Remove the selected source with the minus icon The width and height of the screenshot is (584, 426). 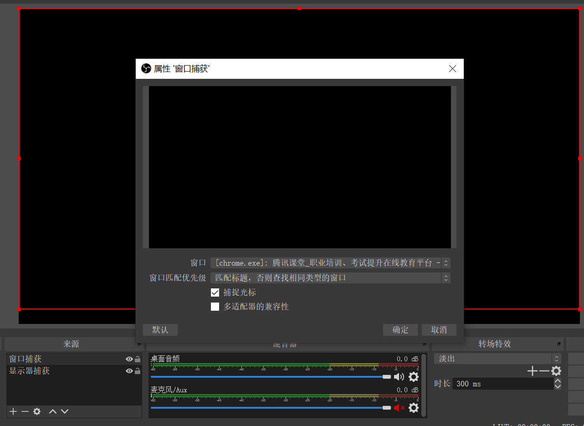pos(25,411)
